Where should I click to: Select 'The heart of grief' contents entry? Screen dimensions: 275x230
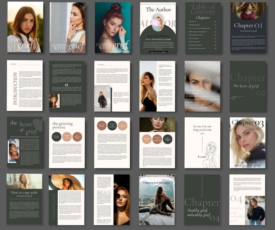(194, 25)
